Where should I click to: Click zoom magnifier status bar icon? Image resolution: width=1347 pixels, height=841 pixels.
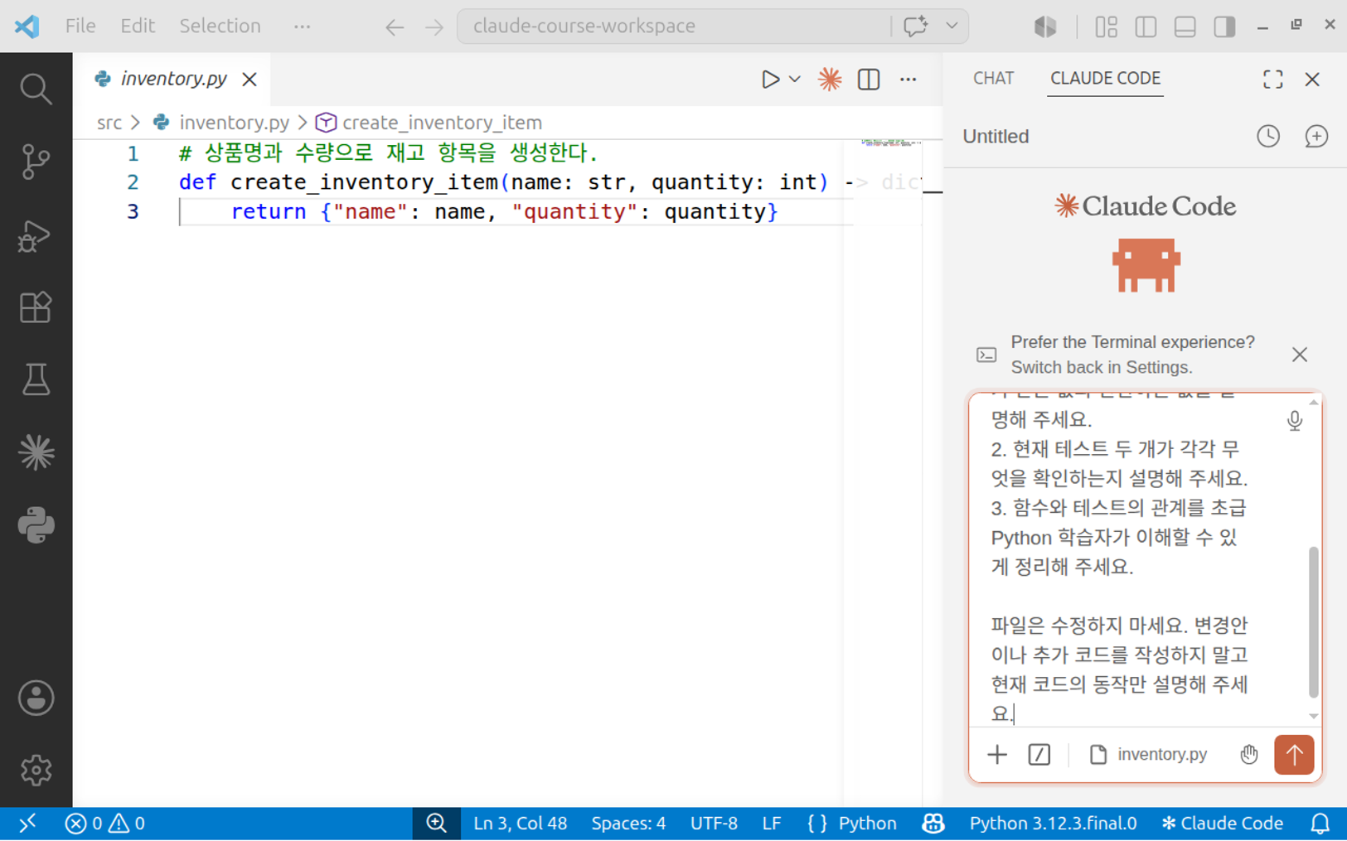pos(437,824)
